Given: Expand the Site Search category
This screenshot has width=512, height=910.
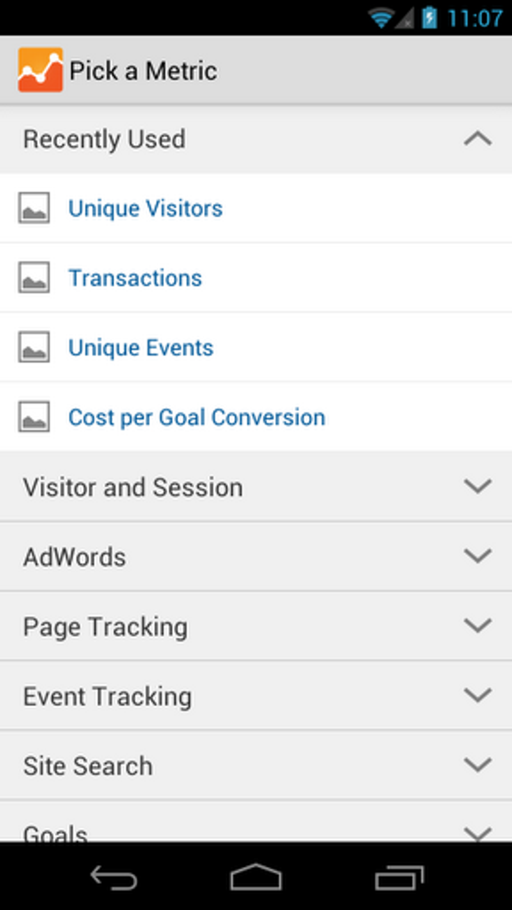Looking at the screenshot, I should 477,765.
